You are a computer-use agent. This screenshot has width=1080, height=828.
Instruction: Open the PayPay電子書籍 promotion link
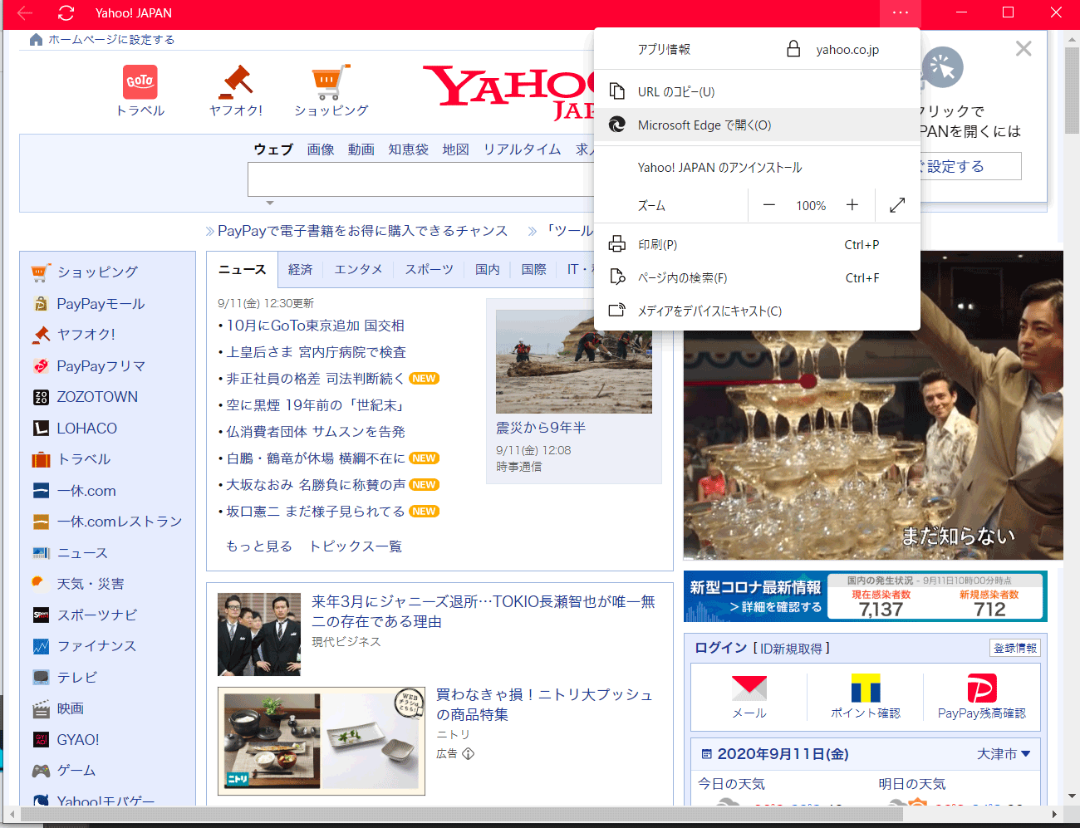point(362,231)
